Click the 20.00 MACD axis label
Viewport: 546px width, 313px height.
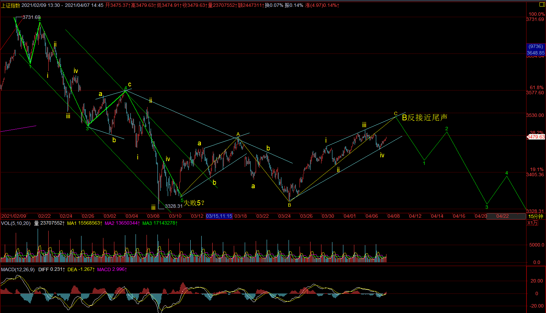[537, 281]
